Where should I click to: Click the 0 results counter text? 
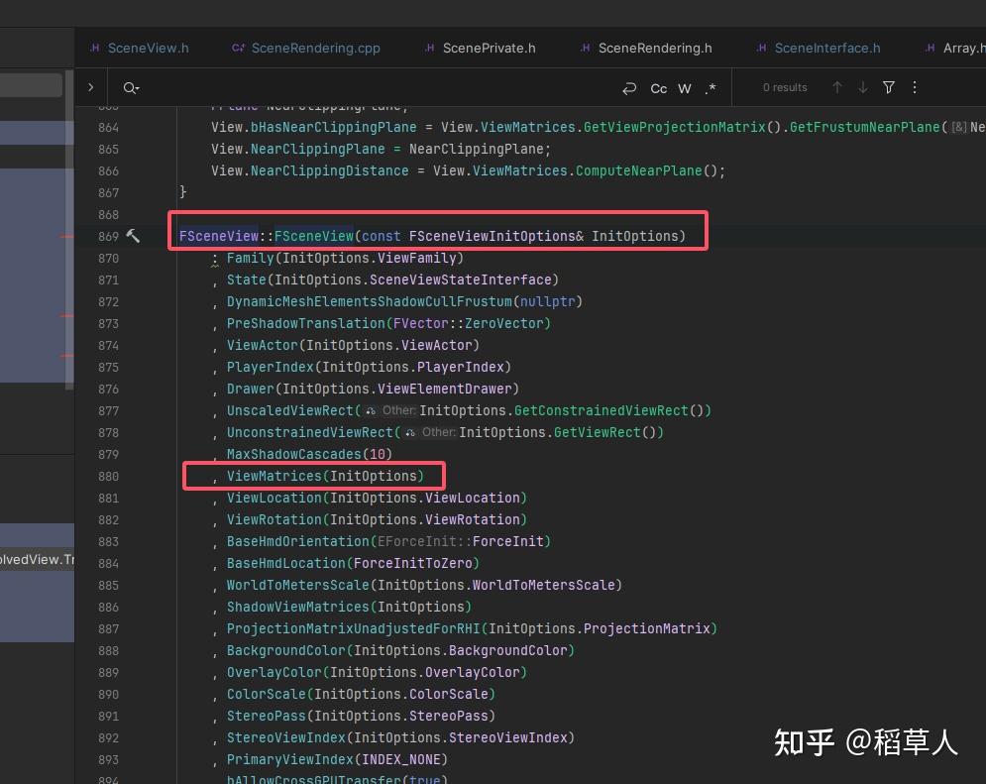pos(784,87)
